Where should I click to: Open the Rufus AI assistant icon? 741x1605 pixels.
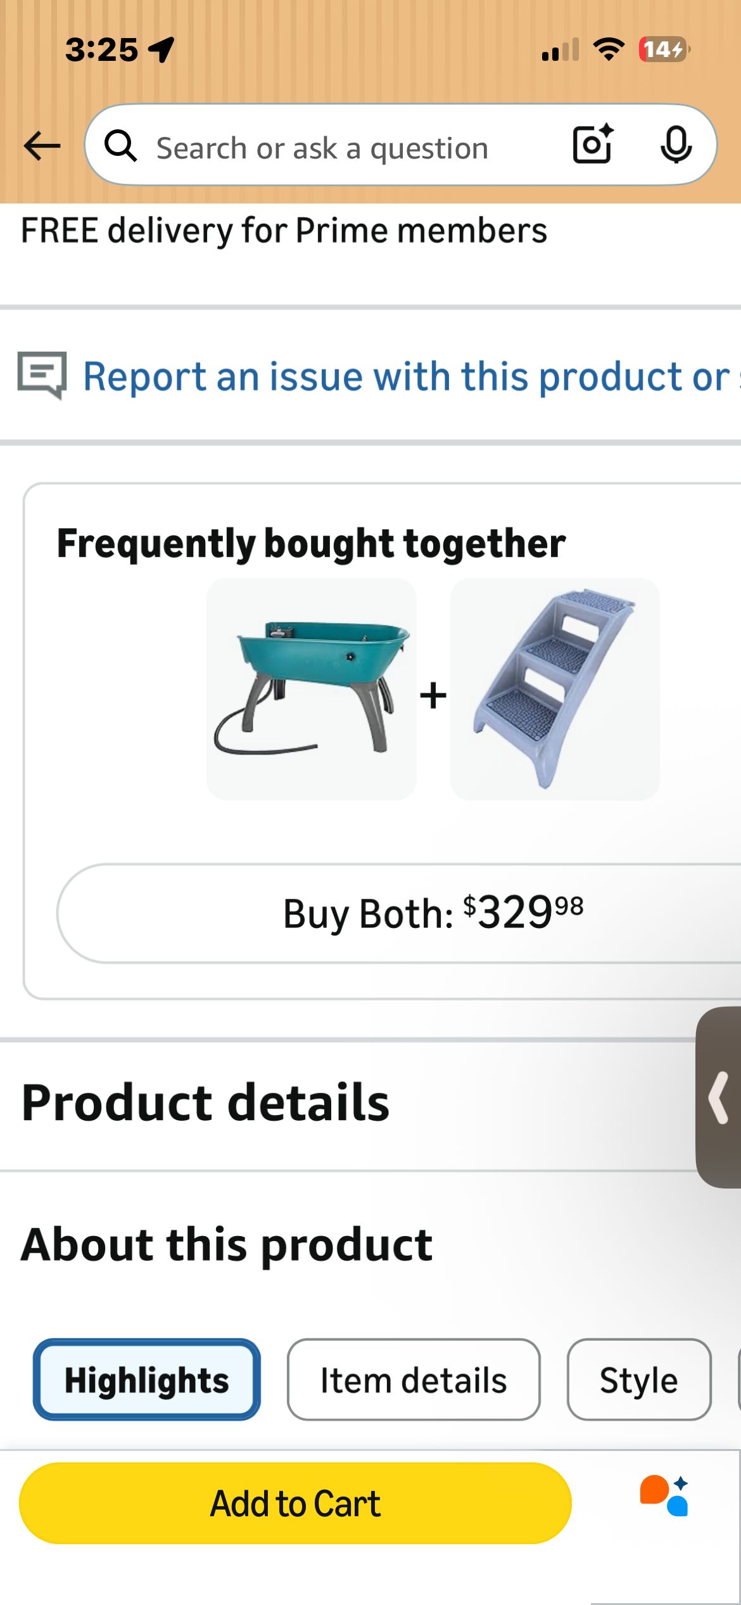[664, 1496]
